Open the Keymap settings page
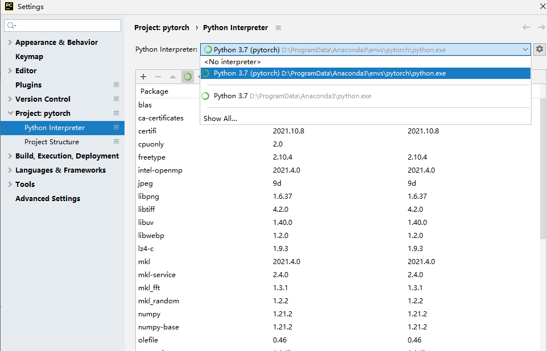Image resolution: width=547 pixels, height=351 pixels. pyautogui.click(x=30, y=56)
